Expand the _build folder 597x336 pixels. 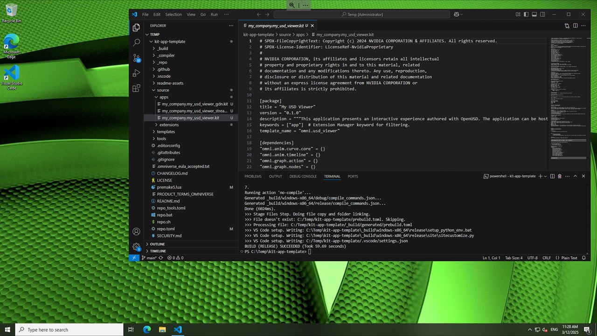click(162, 49)
